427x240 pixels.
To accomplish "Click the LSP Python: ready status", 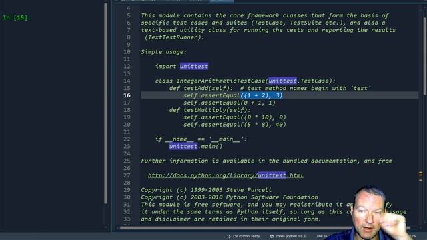I will coord(243,236).
